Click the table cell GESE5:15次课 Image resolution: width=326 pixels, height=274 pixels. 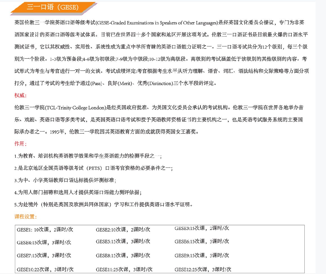[123, 241]
